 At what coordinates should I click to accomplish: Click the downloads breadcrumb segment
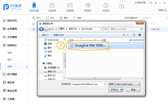[87, 29]
